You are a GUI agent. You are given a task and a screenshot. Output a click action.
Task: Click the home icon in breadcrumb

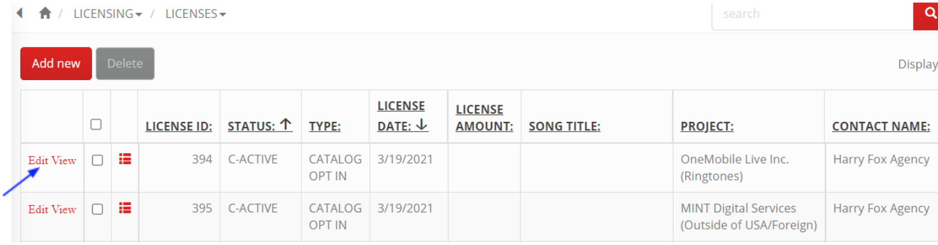(x=45, y=13)
